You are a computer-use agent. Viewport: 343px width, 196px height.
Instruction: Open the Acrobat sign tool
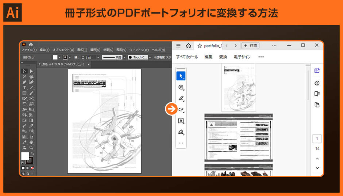[181, 132]
